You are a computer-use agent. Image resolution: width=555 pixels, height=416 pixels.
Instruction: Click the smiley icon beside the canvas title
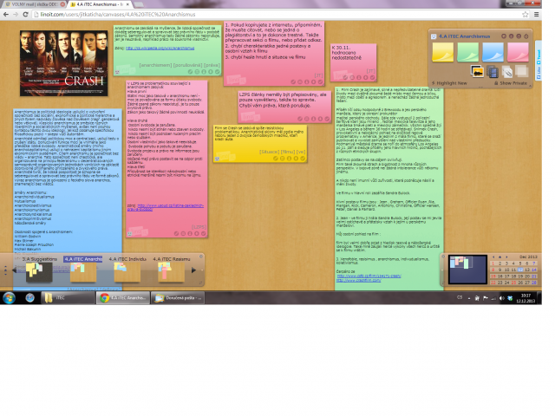tap(434, 36)
